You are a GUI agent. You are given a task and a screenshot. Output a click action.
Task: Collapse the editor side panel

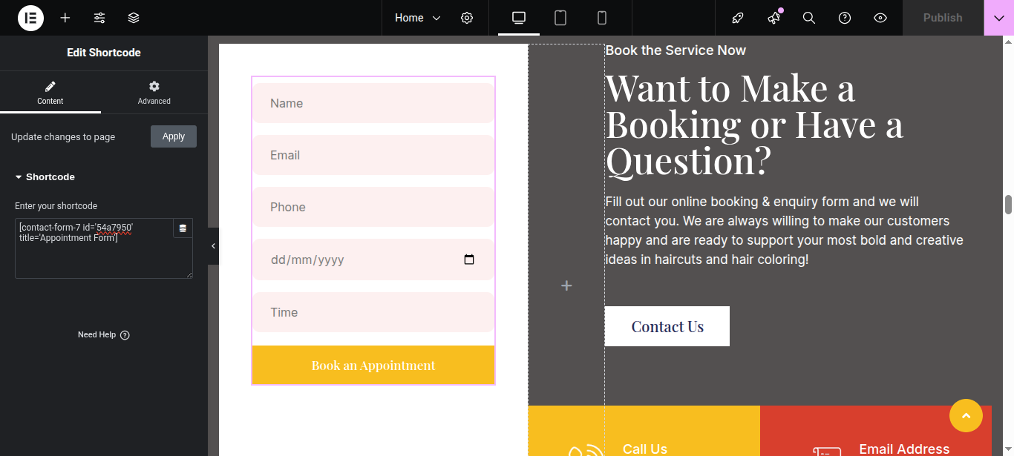tap(213, 246)
